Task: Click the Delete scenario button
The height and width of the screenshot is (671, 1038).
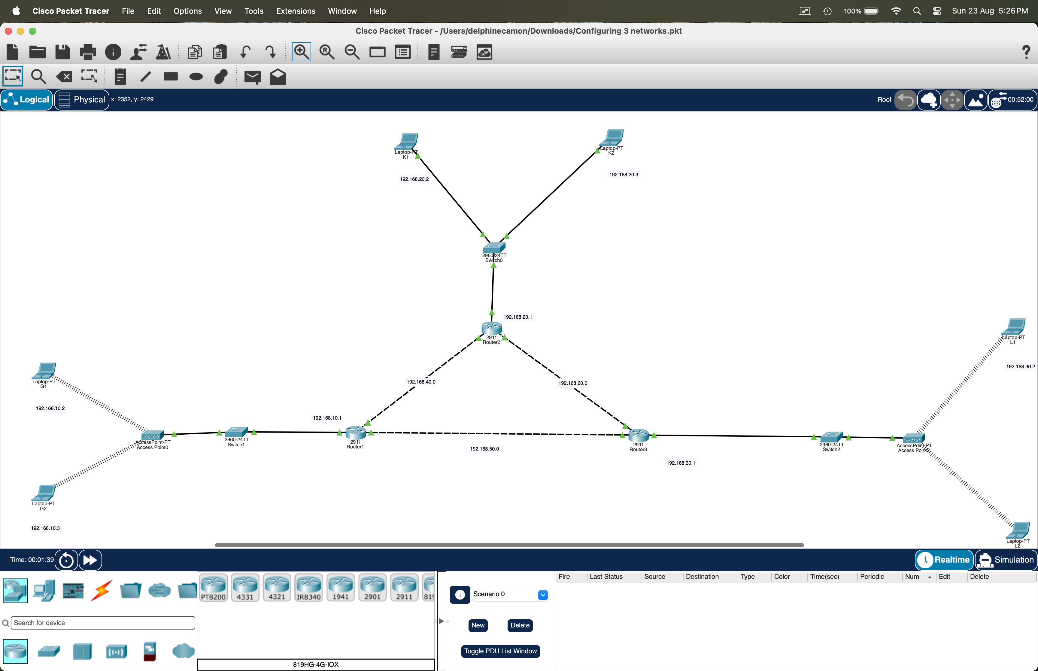Action: point(520,625)
